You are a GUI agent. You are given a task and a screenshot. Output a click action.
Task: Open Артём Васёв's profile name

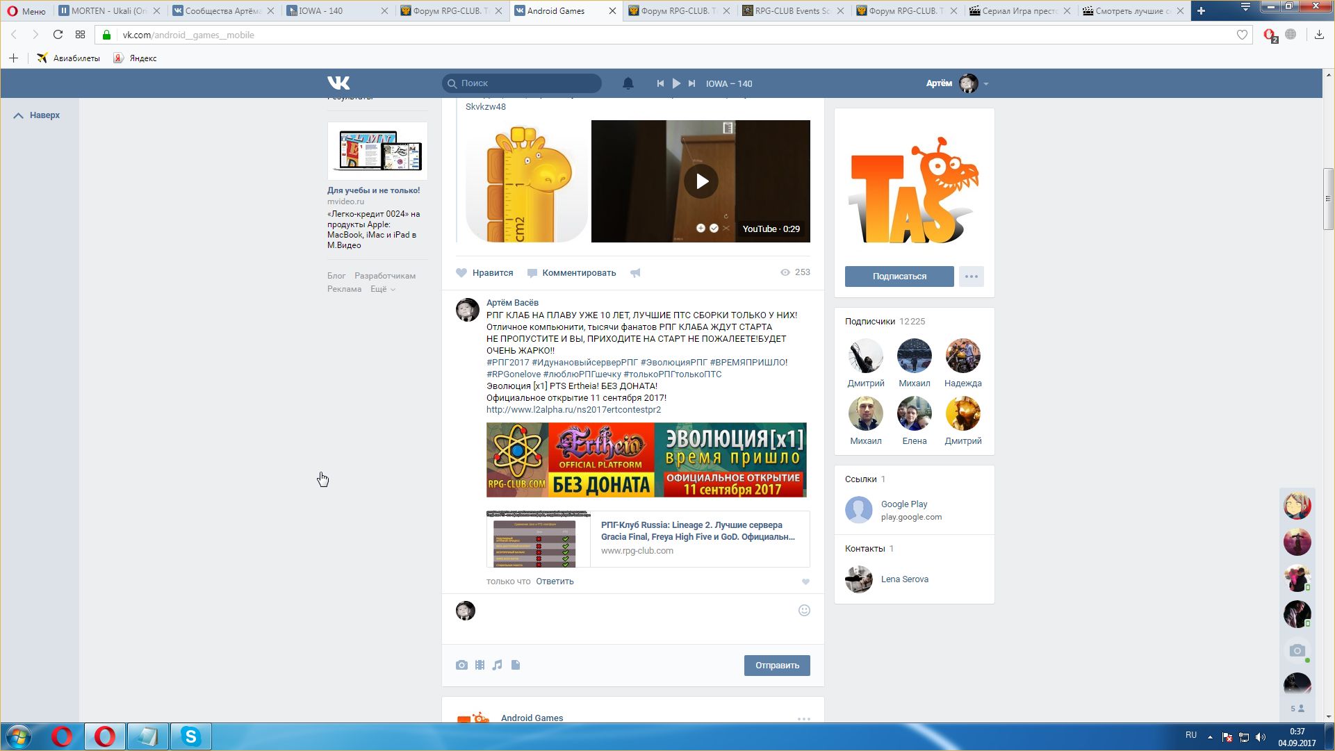point(512,303)
